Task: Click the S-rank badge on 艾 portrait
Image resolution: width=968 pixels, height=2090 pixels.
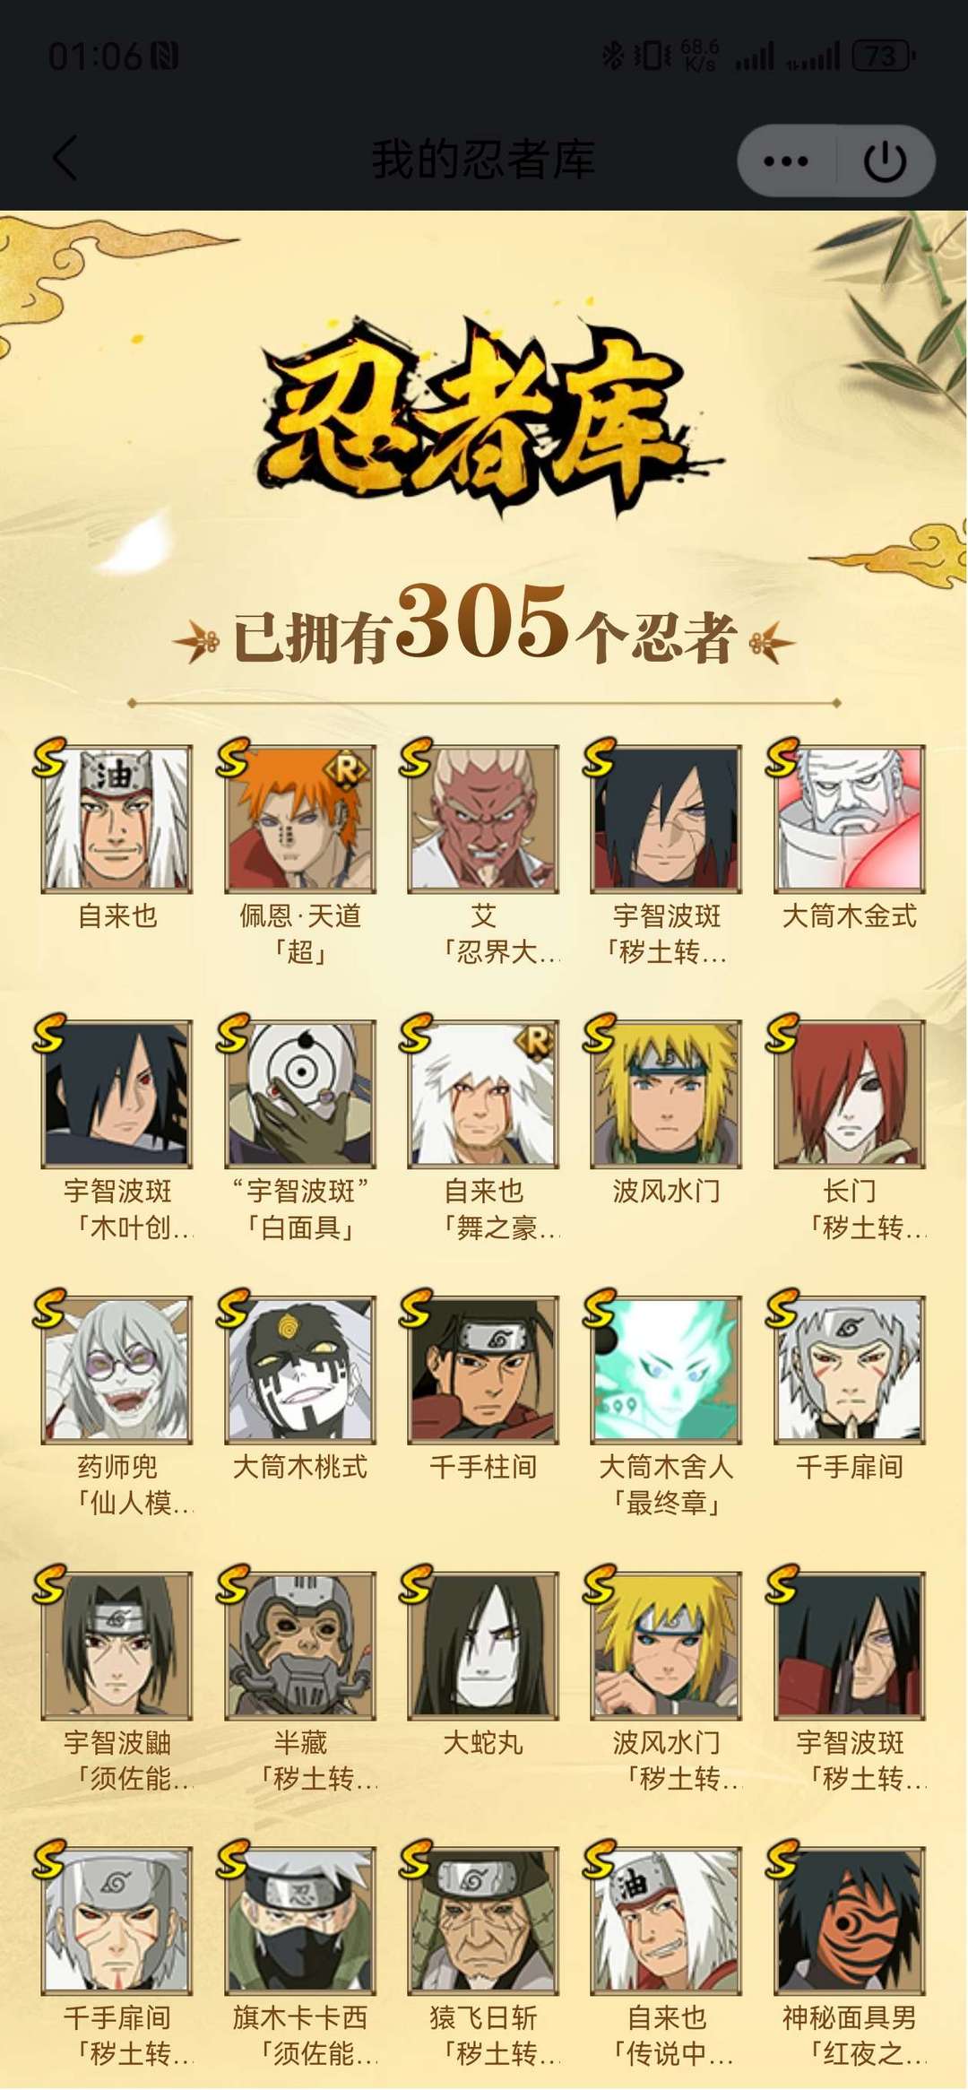Action: coord(416,758)
